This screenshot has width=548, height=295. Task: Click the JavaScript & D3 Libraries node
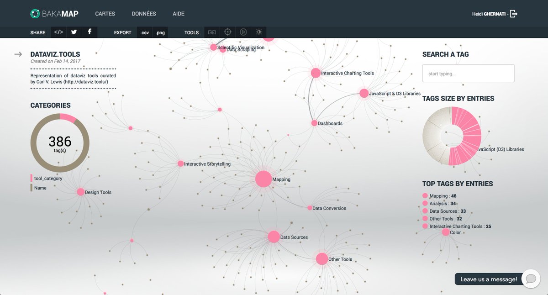pyautogui.click(x=364, y=93)
